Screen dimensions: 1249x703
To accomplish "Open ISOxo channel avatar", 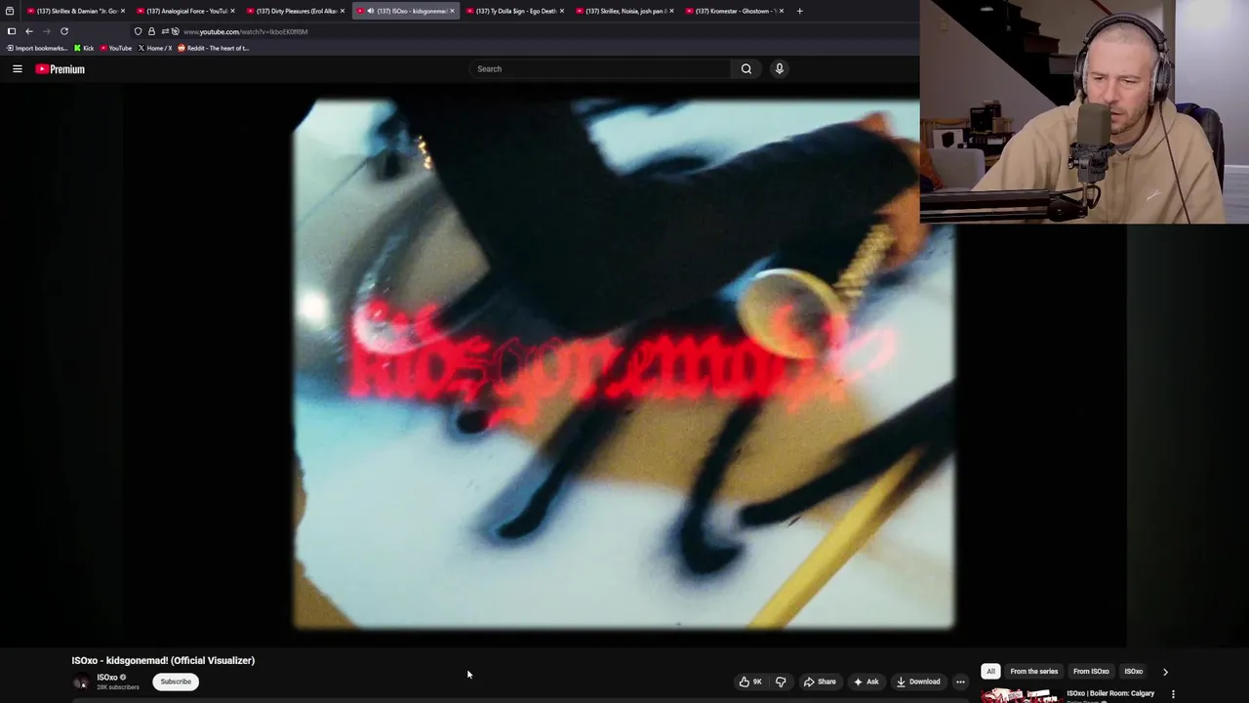I will click(x=82, y=682).
